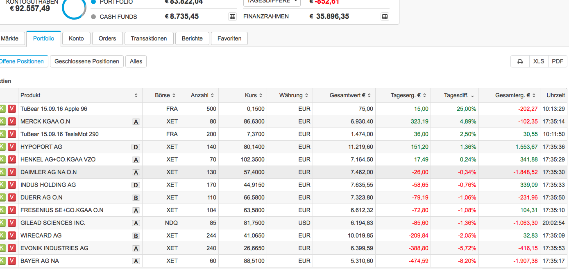The height and width of the screenshot is (269, 569).
Task: Open the Finanzrahmen table icon
Action: [x=385, y=16]
